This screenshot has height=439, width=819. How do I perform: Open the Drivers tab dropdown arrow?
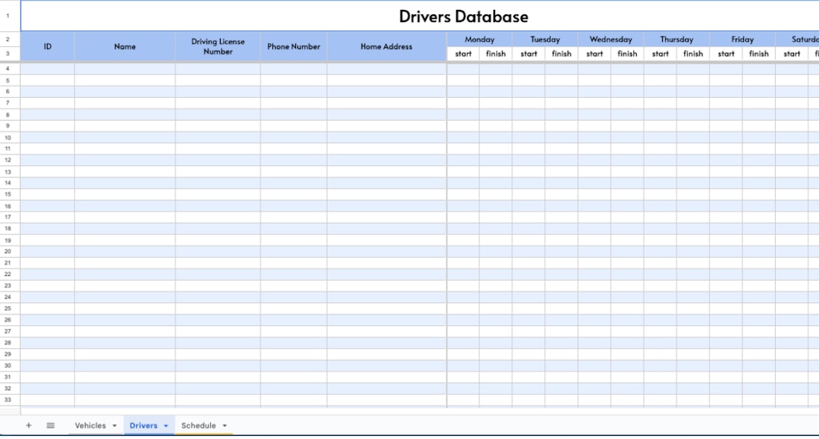point(166,425)
